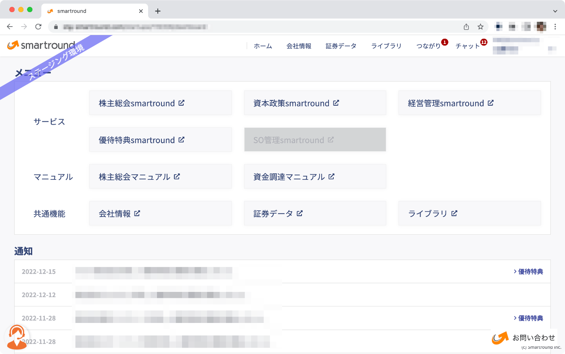
Task: Open the user account area in header
Action: (x=525, y=46)
